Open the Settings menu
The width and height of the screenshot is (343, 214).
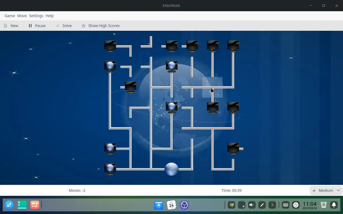tap(36, 16)
